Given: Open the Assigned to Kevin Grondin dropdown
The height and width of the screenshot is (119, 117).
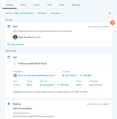Looking at the screenshot, I should pyautogui.click(x=37, y=76).
